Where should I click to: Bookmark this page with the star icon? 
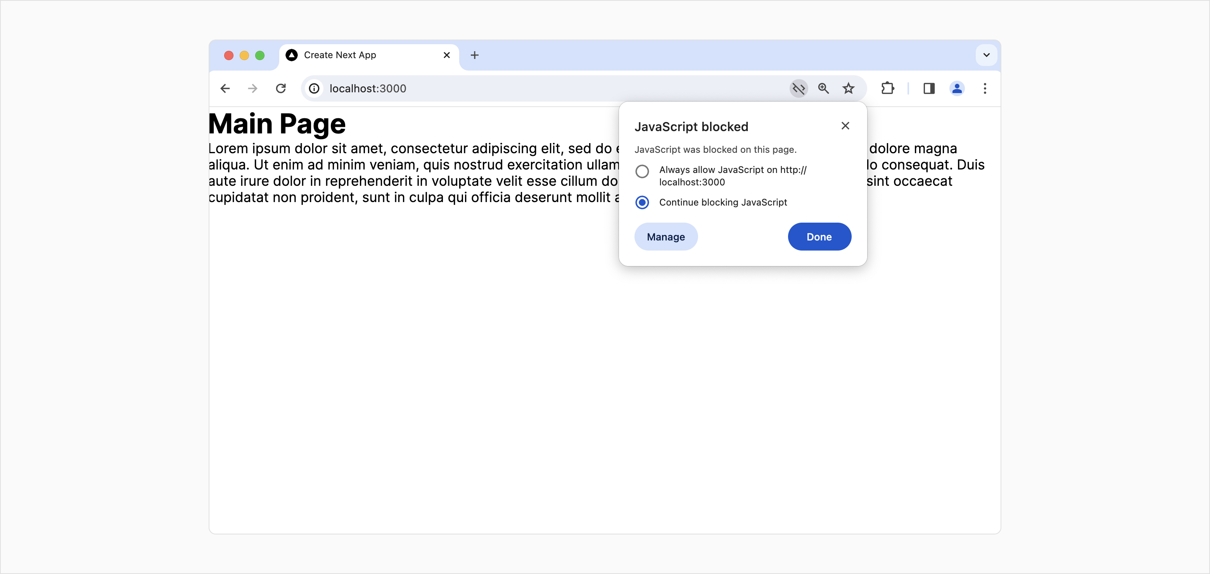[848, 88]
